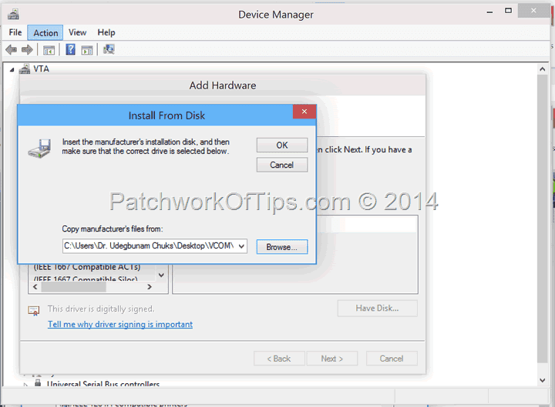Click the VTA computer node icon
Viewport: 555px width, 407px height.
tap(25, 69)
